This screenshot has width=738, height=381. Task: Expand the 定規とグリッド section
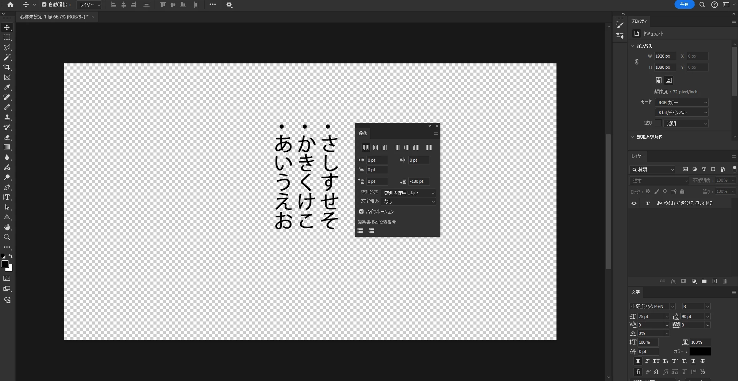click(x=633, y=137)
